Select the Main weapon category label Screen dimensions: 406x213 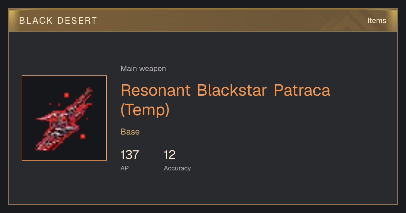click(x=143, y=69)
